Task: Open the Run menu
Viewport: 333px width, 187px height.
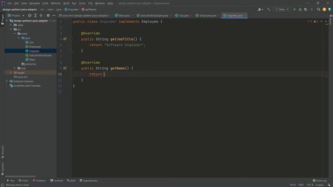Action: pos(74,3)
